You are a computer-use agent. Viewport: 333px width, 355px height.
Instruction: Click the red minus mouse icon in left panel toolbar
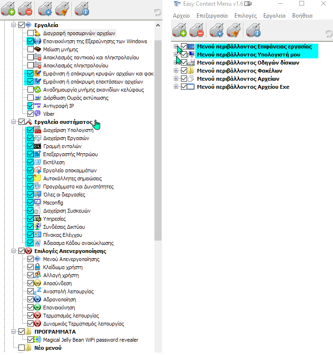25,9
